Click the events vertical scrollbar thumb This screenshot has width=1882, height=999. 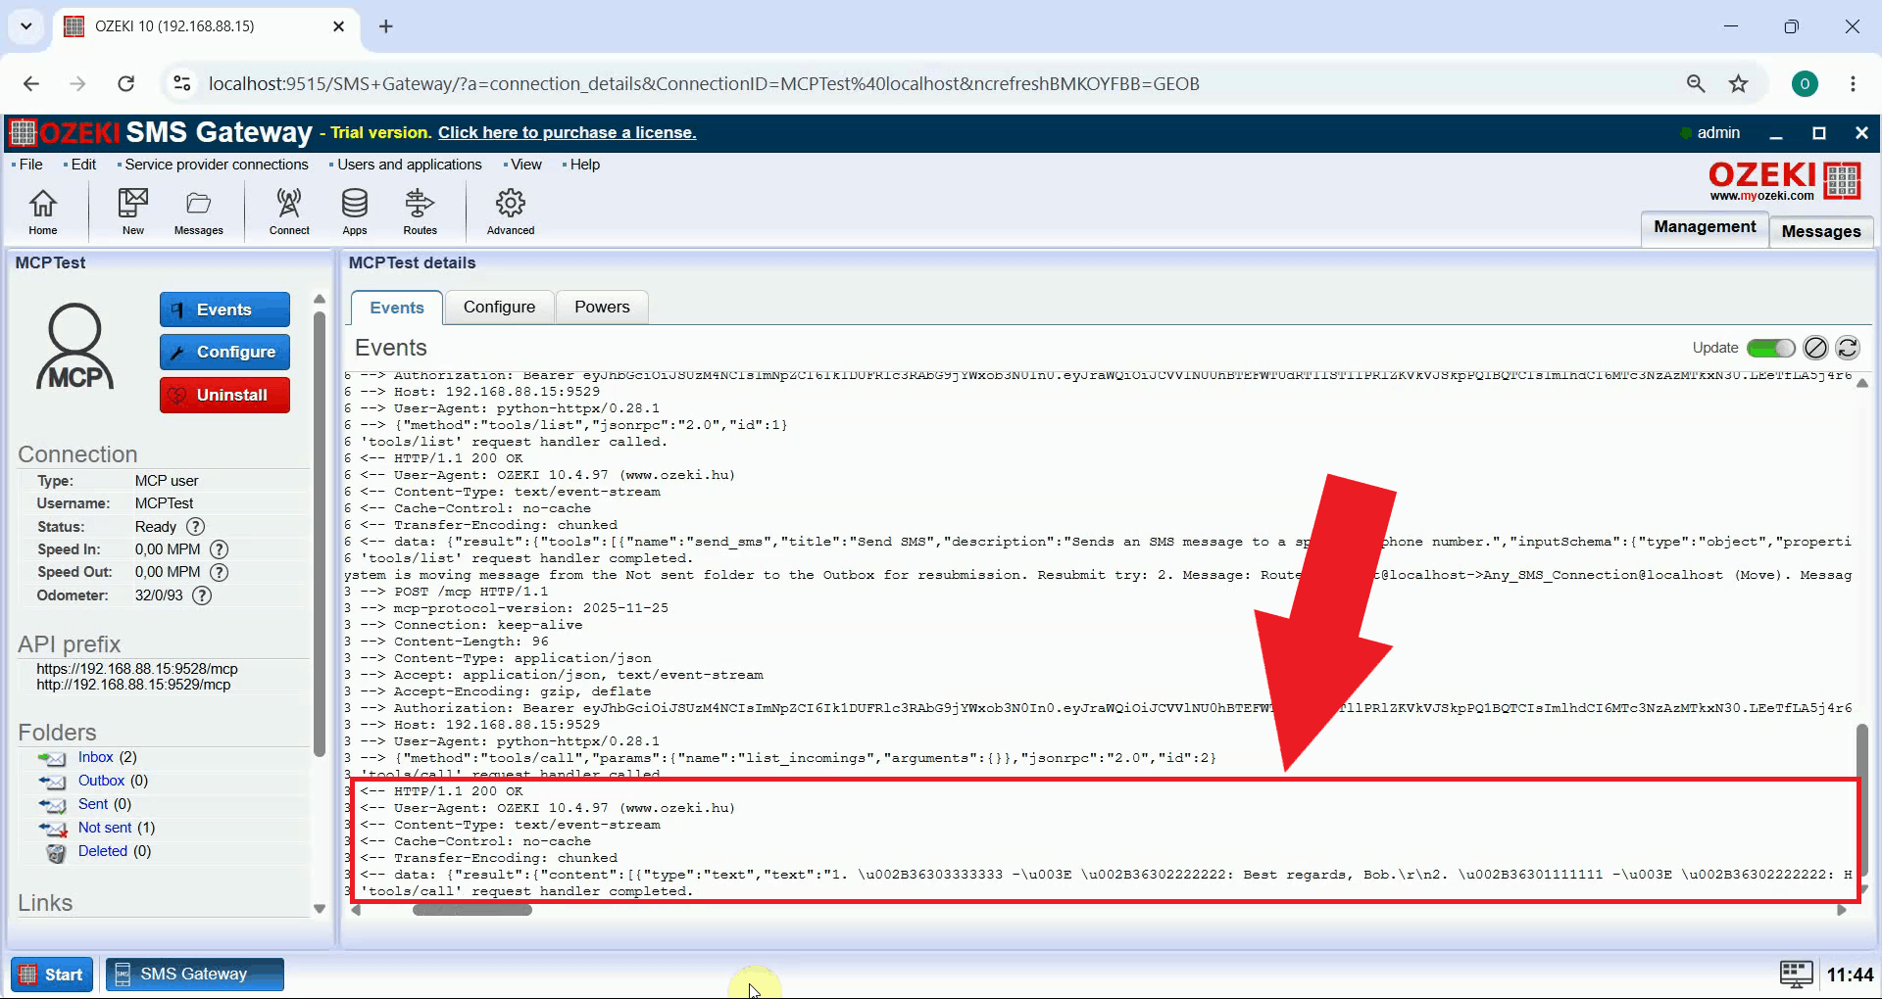pos(1861,798)
